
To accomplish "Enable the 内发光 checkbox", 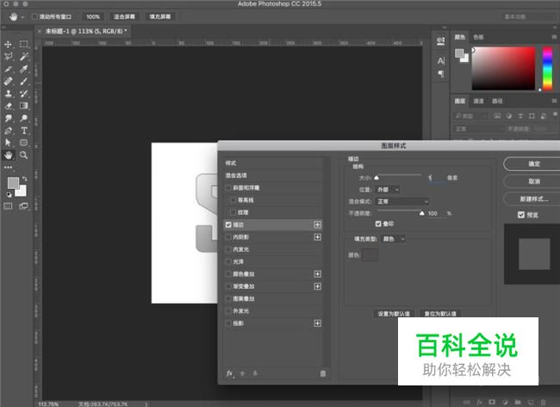I will pyautogui.click(x=228, y=249).
